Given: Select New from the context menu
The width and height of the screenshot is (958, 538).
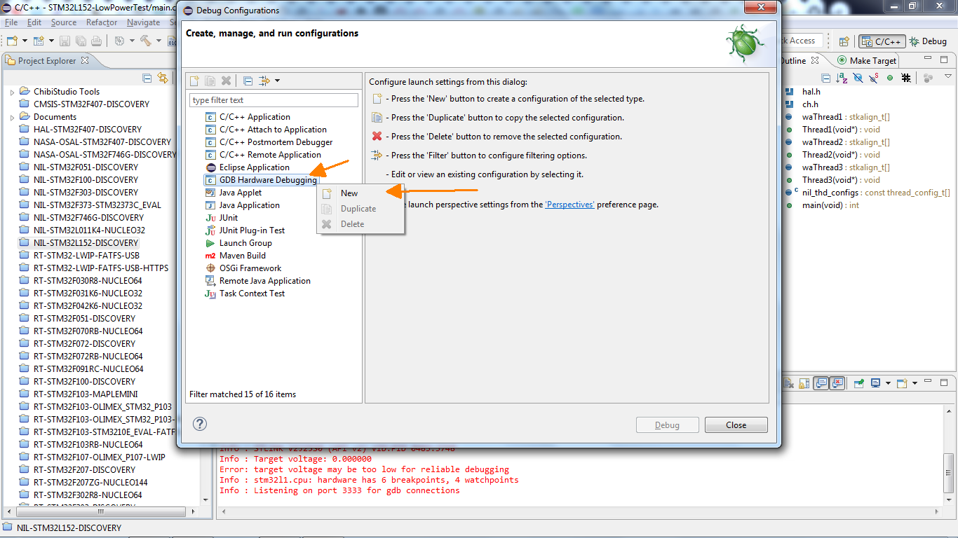Looking at the screenshot, I should [x=349, y=193].
